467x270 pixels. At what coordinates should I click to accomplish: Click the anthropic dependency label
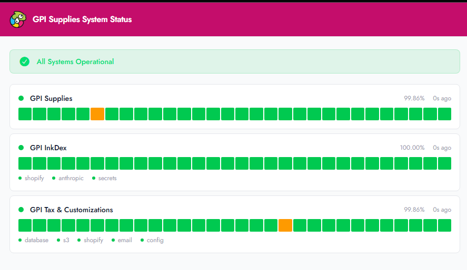tap(71, 178)
